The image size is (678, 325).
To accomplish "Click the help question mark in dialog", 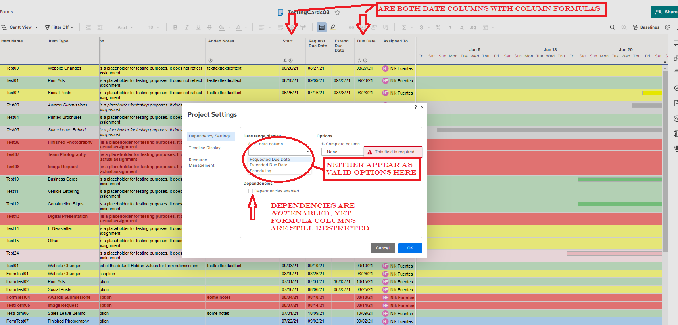I will pyautogui.click(x=415, y=107).
